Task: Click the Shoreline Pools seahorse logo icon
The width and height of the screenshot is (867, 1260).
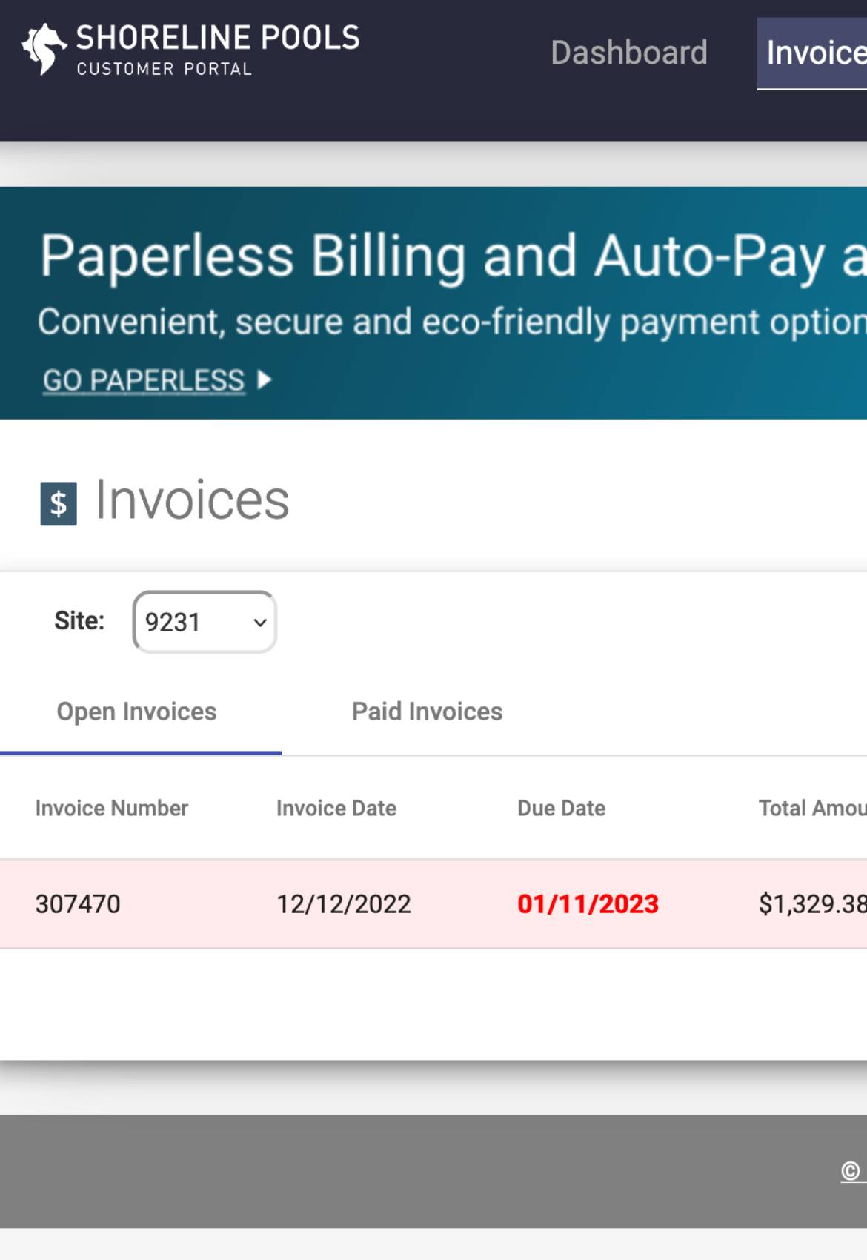Action: [44, 49]
